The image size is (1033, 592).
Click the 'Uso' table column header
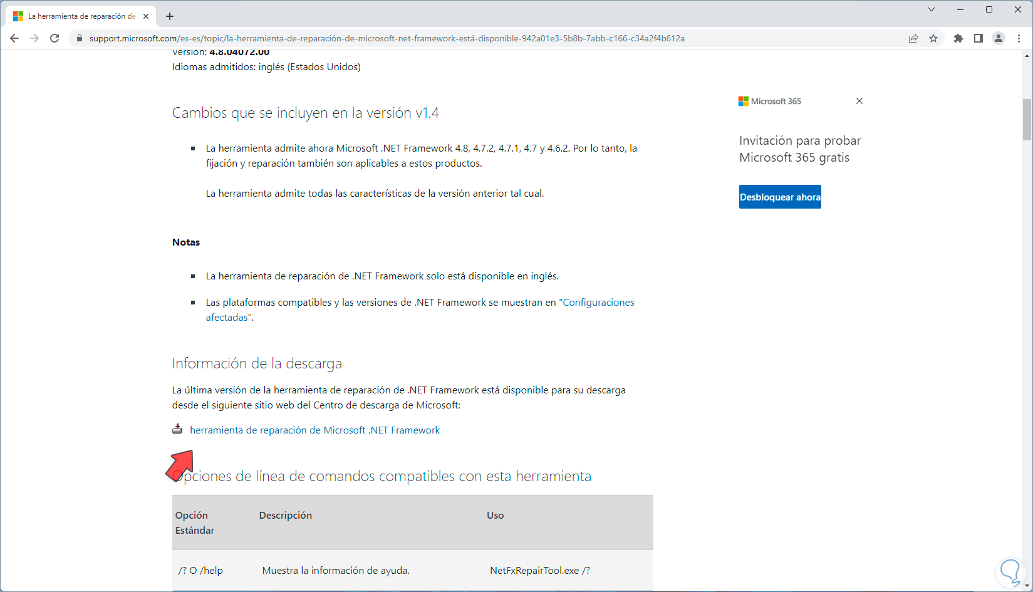[x=496, y=516]
